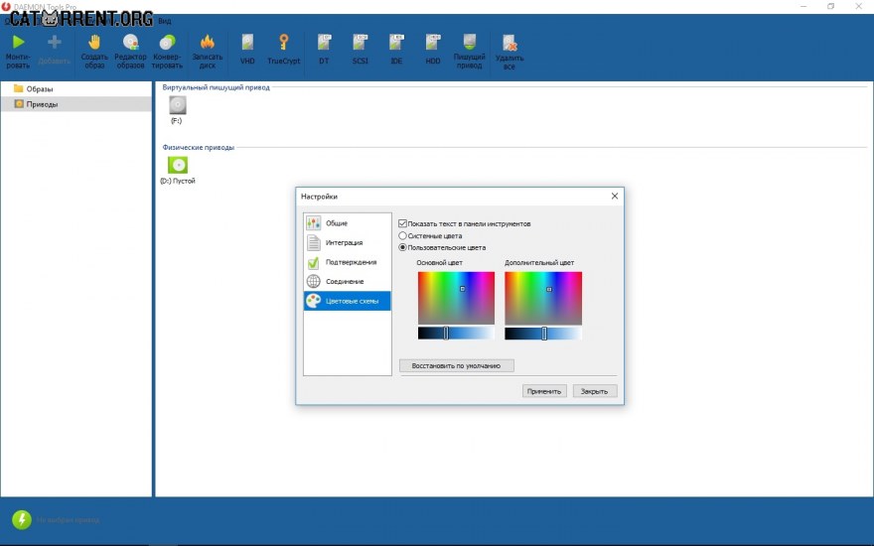Select Образы in the left tree
Screen dimensions: 874x546
pyautogui.click(x=40, y=88)
